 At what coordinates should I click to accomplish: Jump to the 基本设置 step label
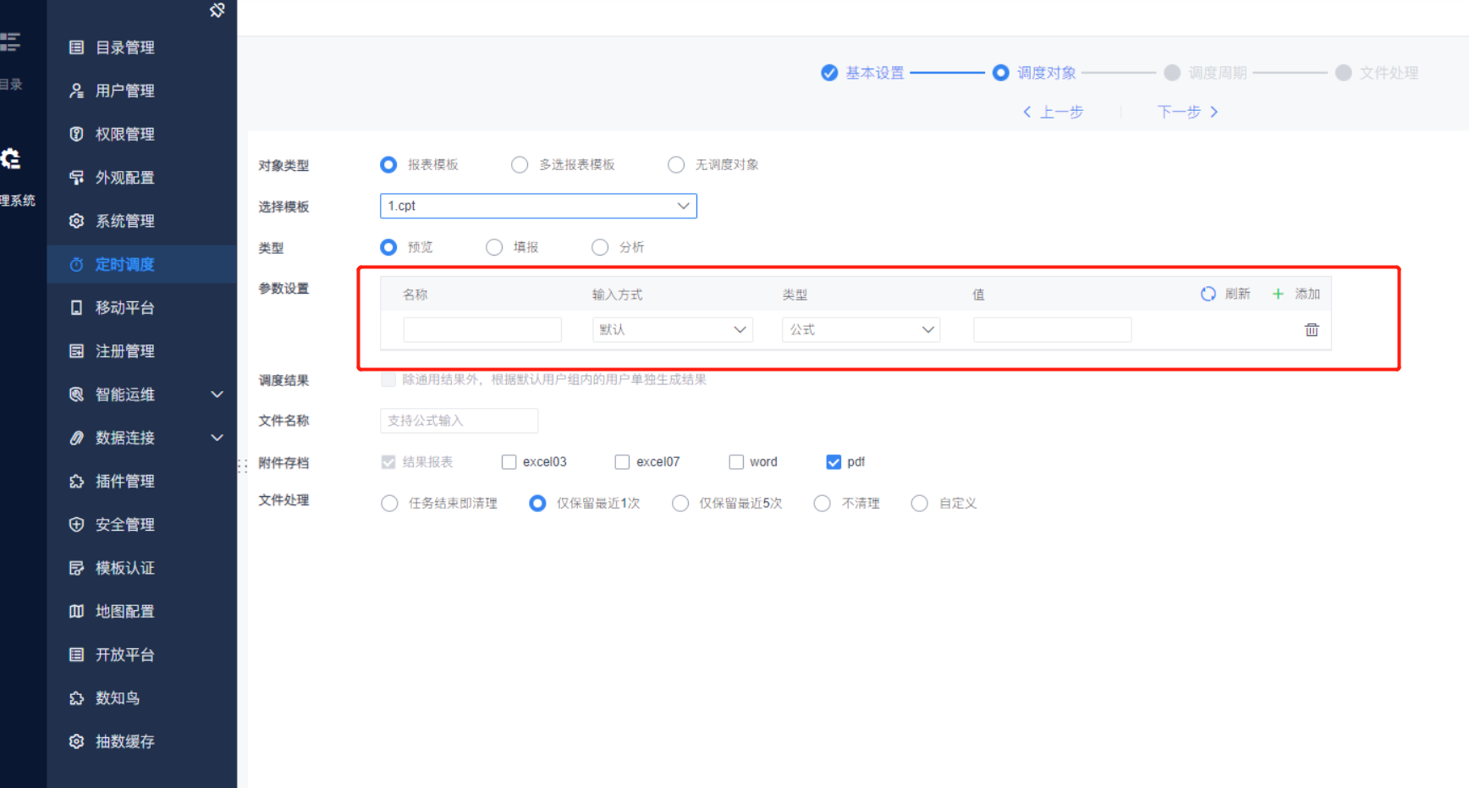[875, 73]
